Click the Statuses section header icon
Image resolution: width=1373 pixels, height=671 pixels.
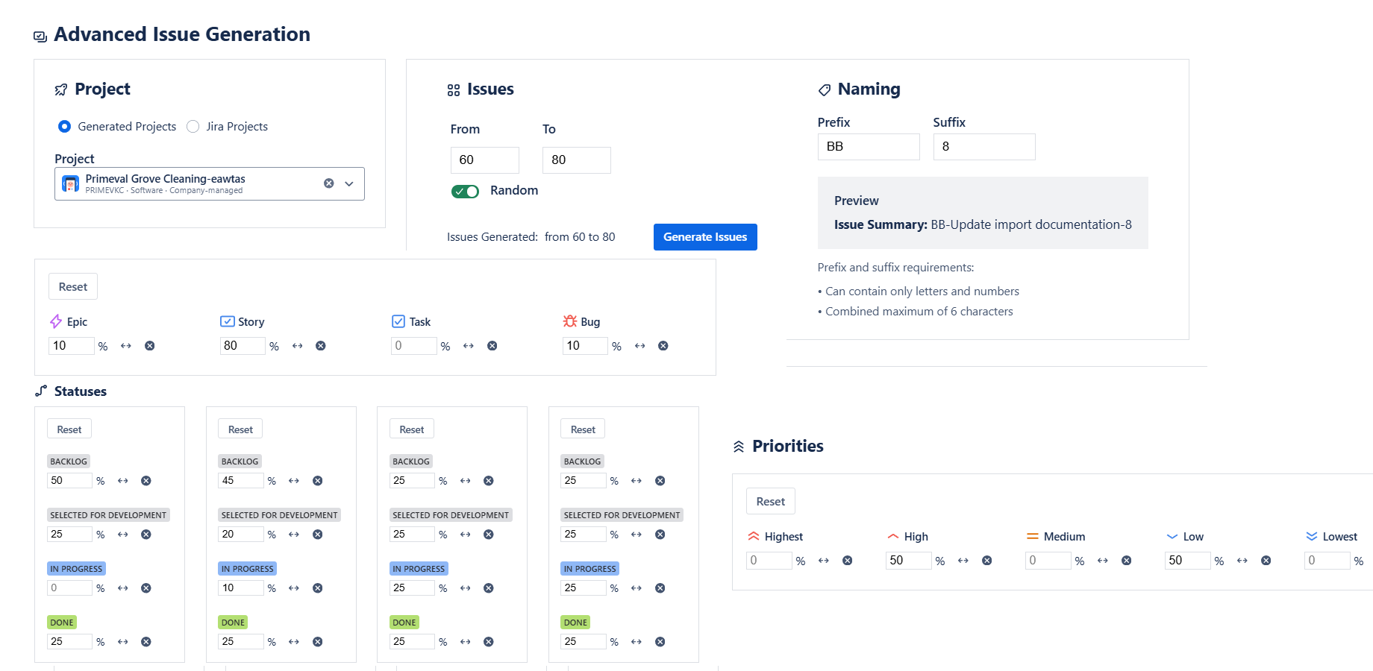click(x=40, y=391)
